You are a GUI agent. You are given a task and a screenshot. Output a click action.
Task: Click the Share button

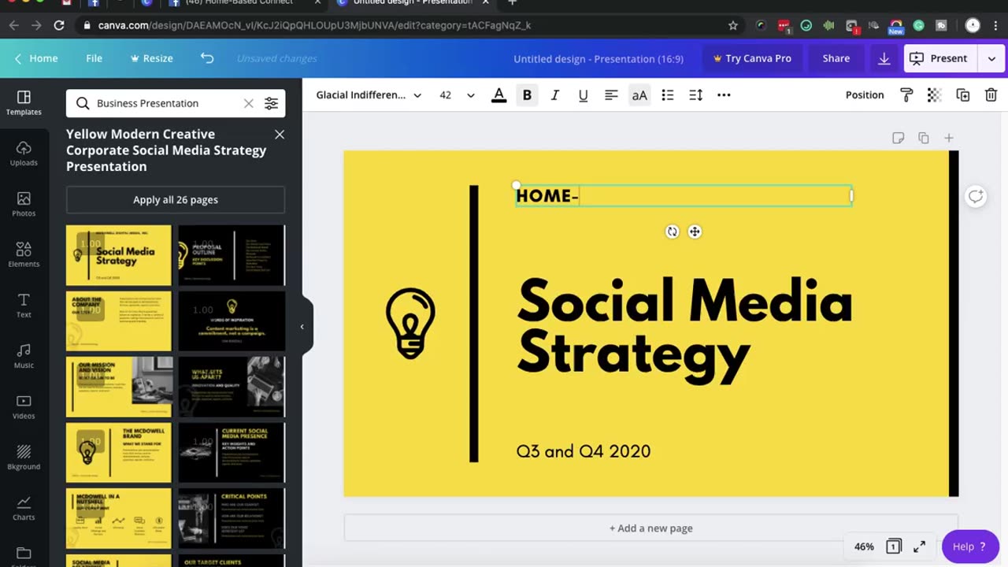point(836,58)
